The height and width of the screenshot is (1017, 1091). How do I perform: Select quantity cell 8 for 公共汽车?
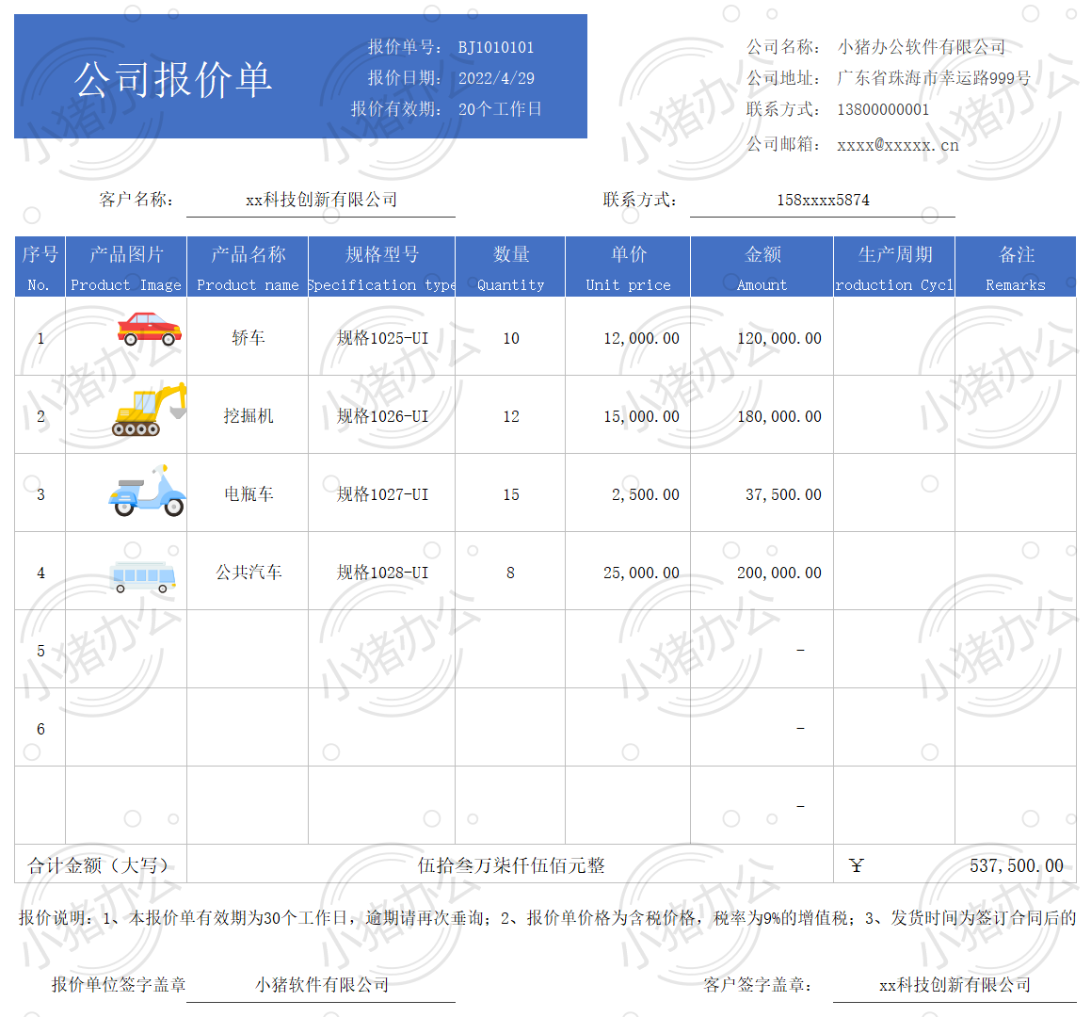point(511,573)
